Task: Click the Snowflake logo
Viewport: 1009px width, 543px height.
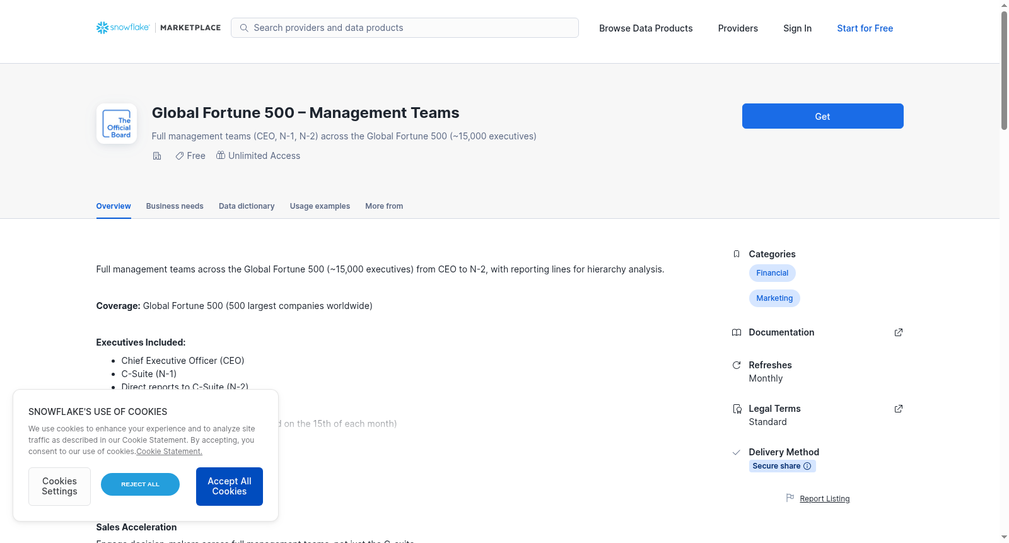Action: 123,28
